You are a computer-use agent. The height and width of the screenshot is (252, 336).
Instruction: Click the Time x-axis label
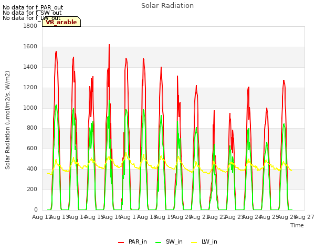(297, 225)
